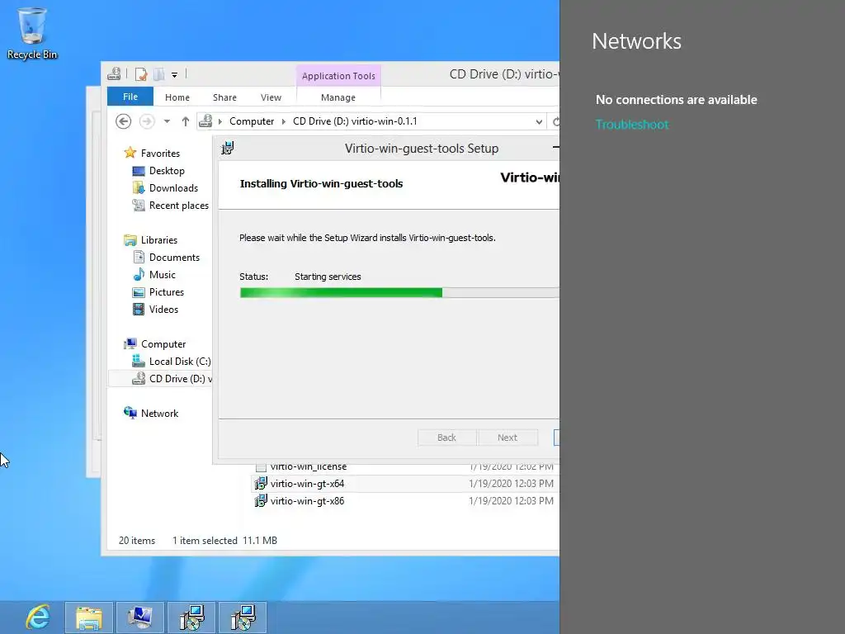
Task: Go up one folder level
Action: 186,121
